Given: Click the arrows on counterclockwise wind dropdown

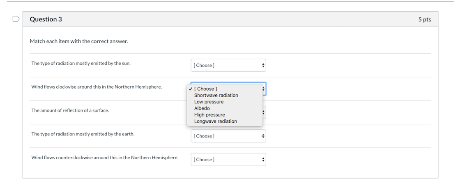Looking at the screenshot, I should tap(263, 160).
